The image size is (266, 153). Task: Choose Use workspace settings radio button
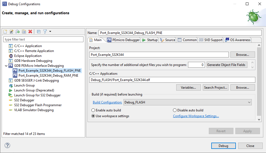(x=93, y=116)
